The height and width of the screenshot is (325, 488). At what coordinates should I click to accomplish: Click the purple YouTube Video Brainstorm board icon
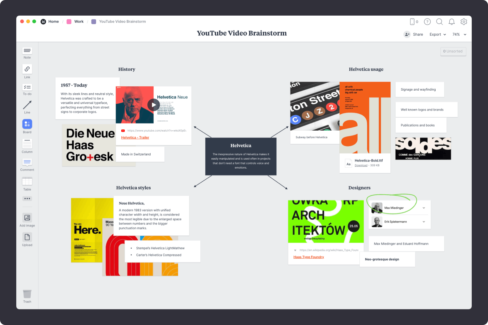coord(94,22)
